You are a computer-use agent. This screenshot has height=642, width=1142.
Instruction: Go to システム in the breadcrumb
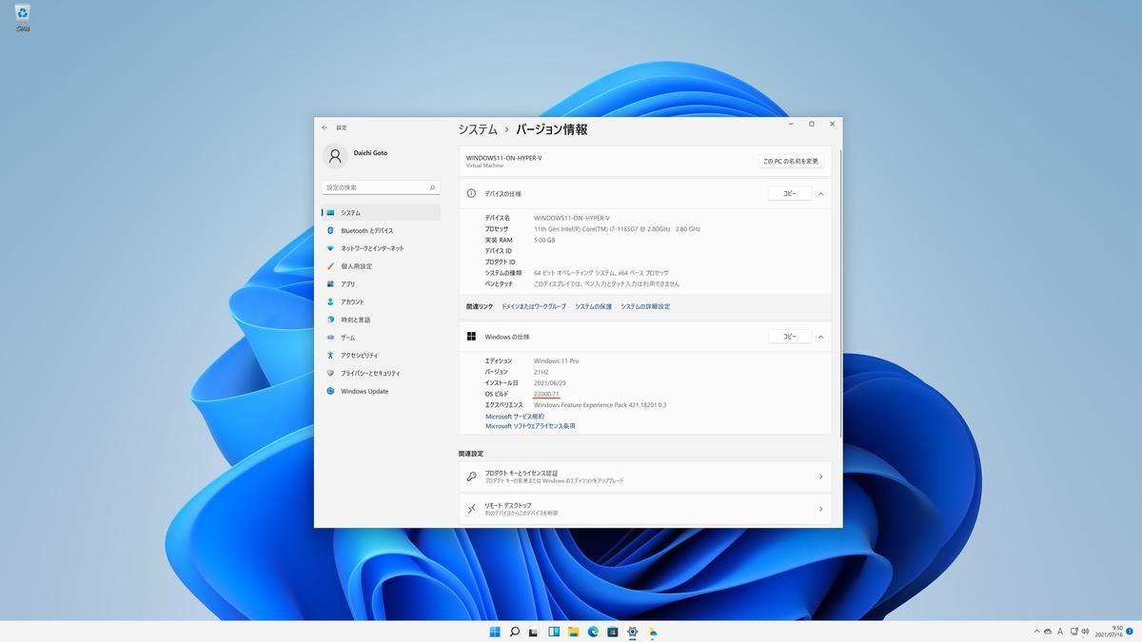(478, 129)
